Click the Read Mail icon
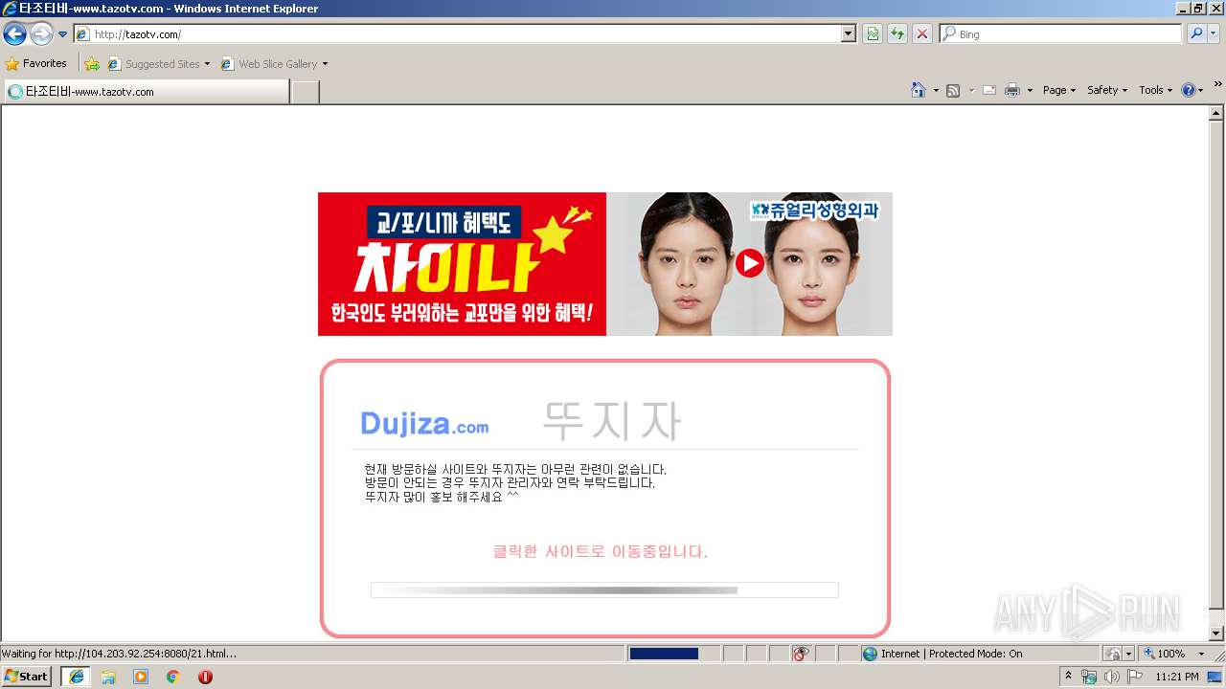This screenshot has width=1226, height=689. point(989,90)
